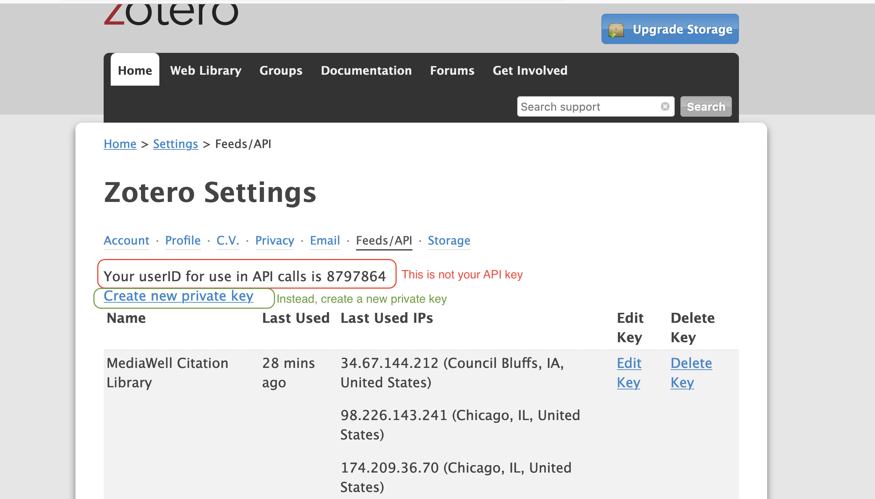Follow the Settings breadcrumb link

pos(175,144)
